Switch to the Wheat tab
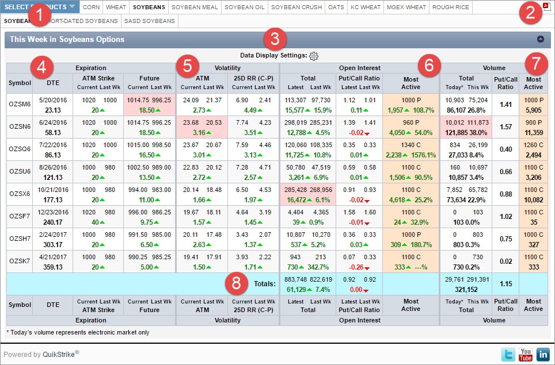Image resolution: width=555 pixels, height=365 pixels. pyautogui.click(x=116, y=7)
